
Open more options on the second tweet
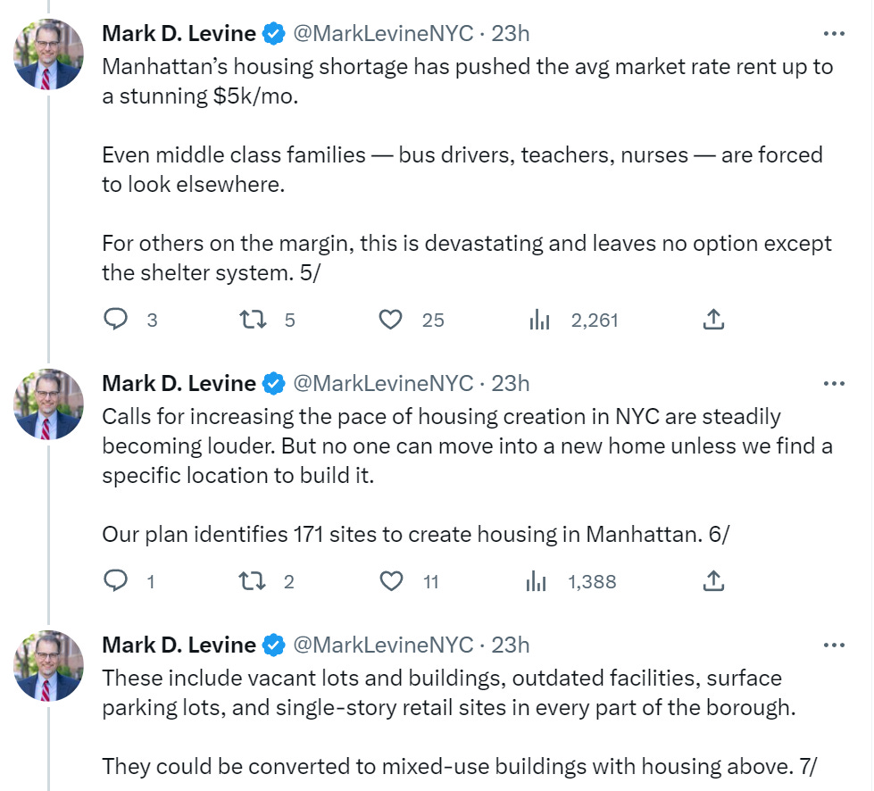tap(833, 384)
